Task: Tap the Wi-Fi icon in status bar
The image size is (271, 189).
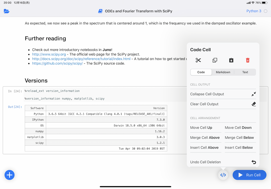Action: tap(253, 3)
